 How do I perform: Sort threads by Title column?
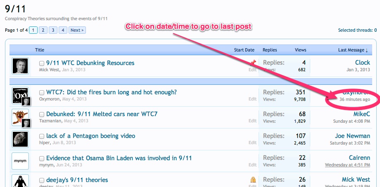pyautogui.click(x=40, y=50)
